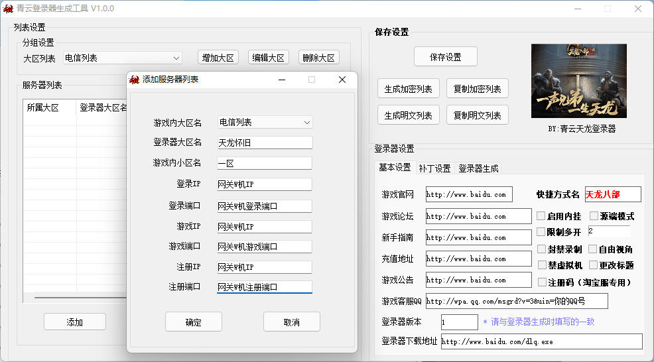Click the dialog's crab app icon
Viewport: 654px width, 362px height.
coord(135,80)
